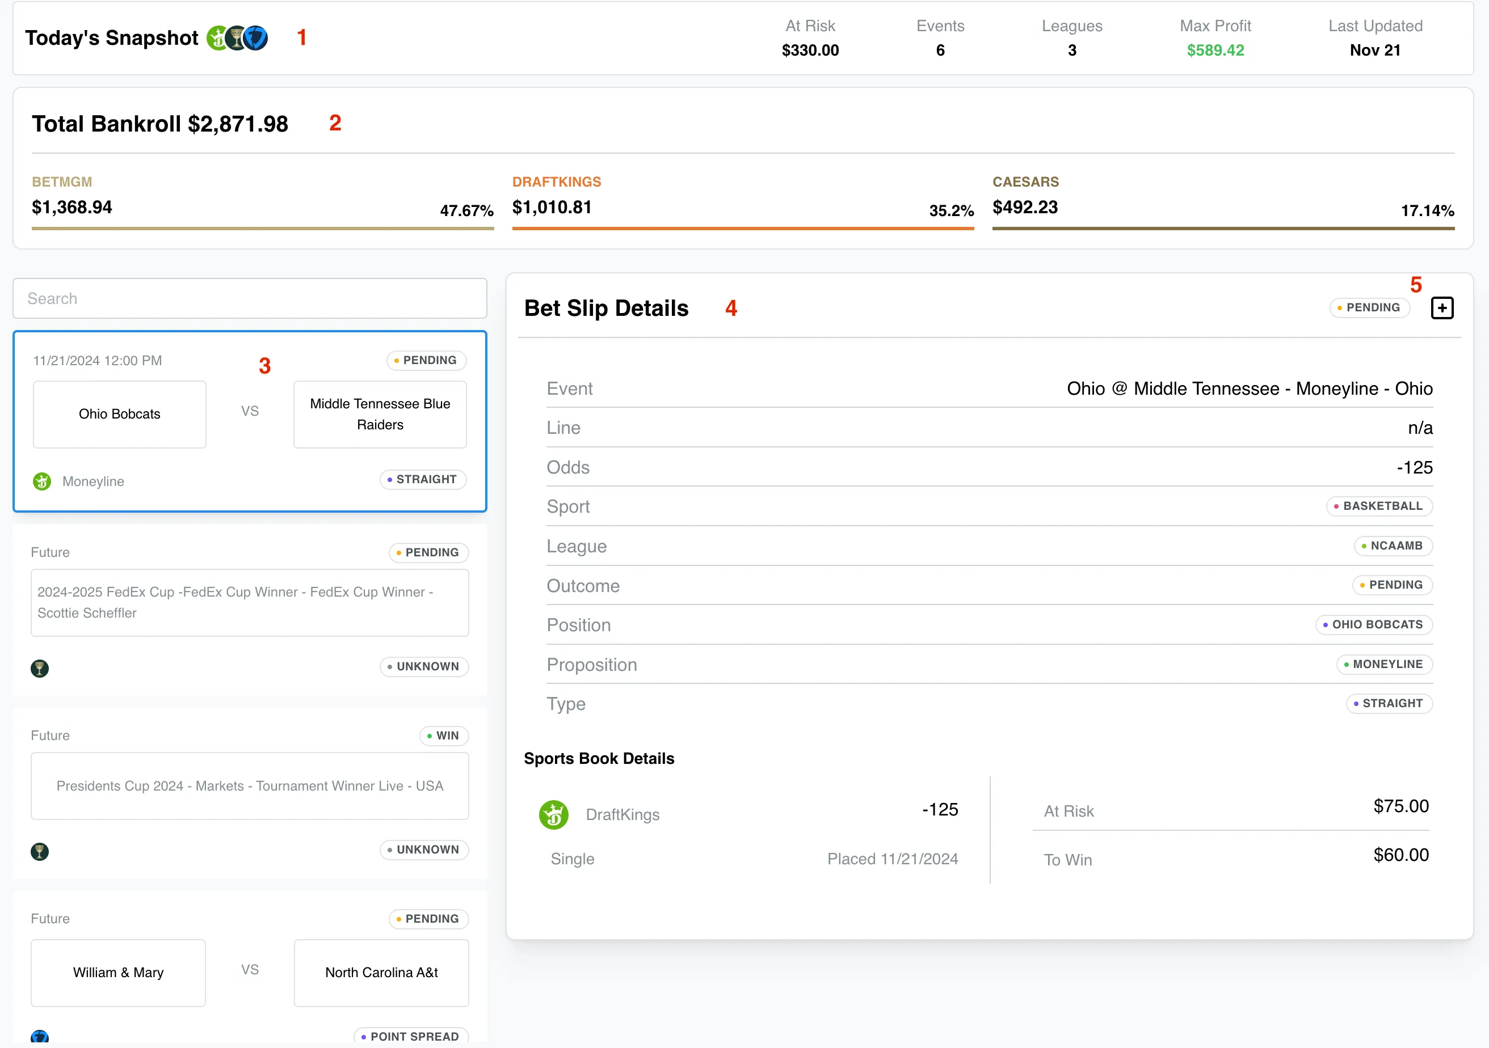Click the NCAAMB league tag

[1393, 546]
